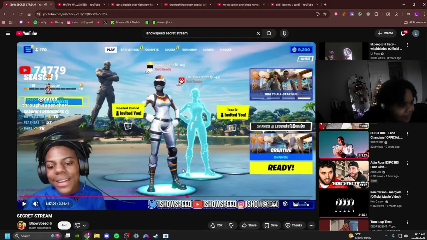Open YouTube account avatar menu

416,33
